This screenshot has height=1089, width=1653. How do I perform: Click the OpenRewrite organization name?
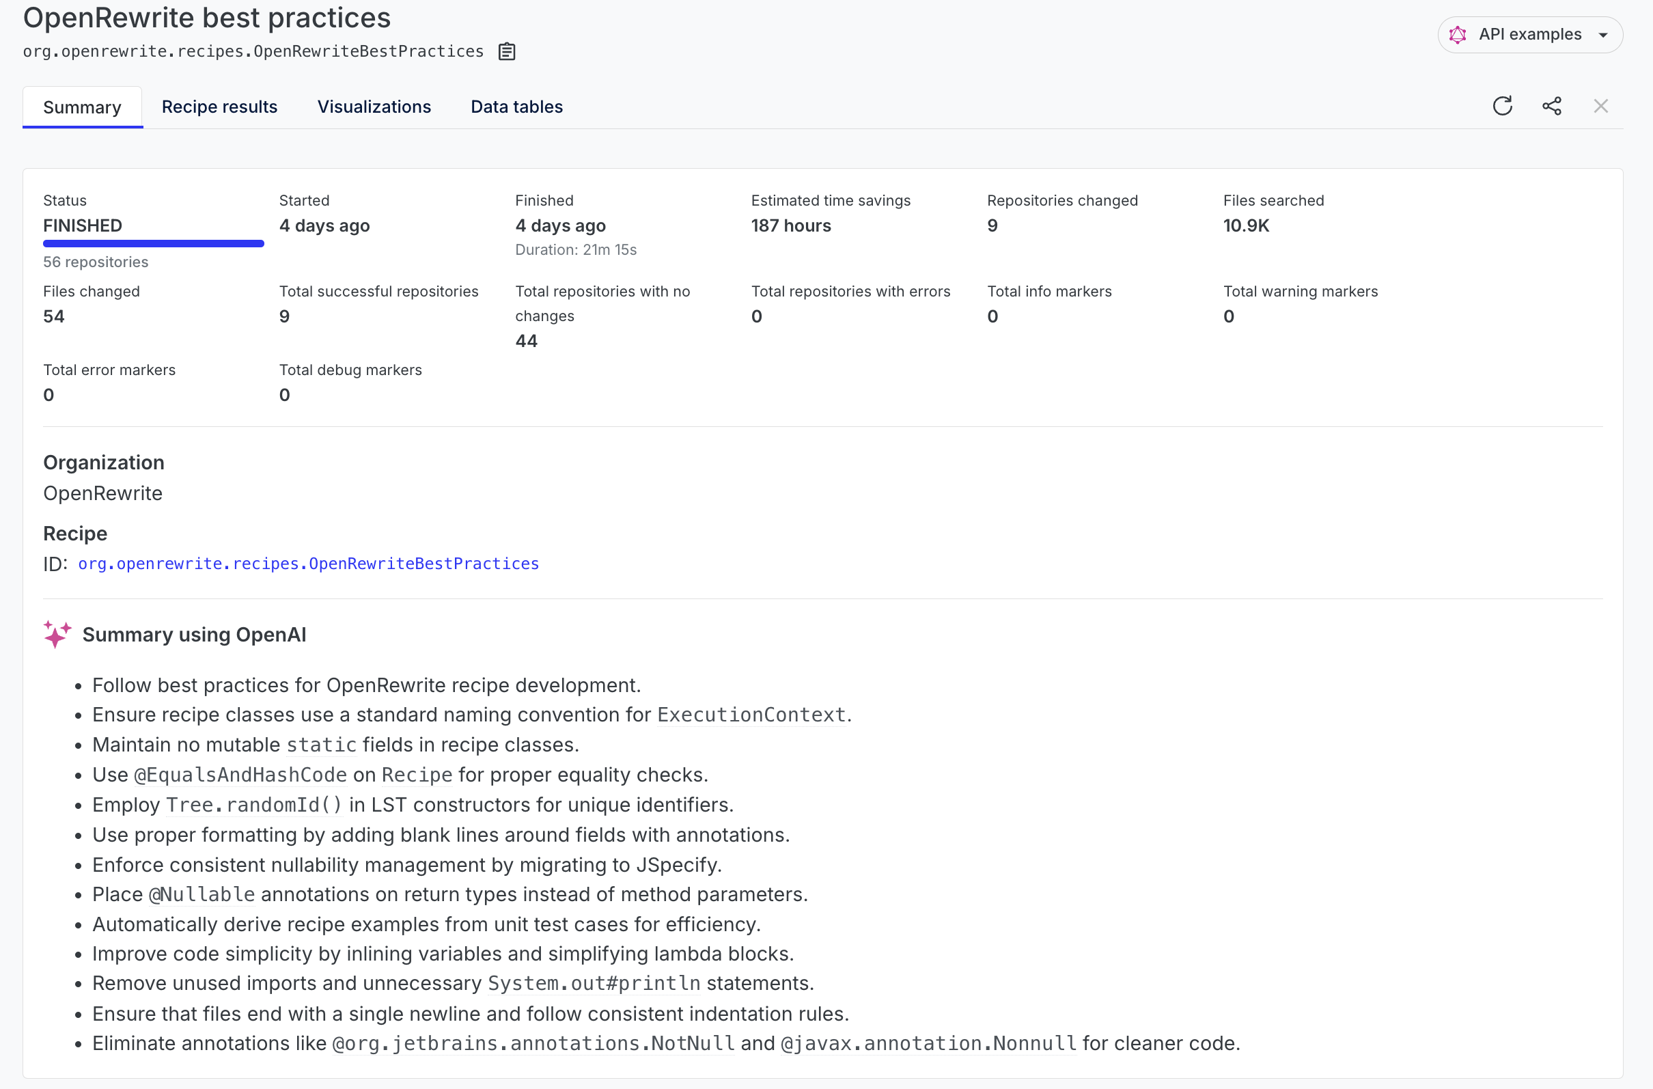point(102,493)
